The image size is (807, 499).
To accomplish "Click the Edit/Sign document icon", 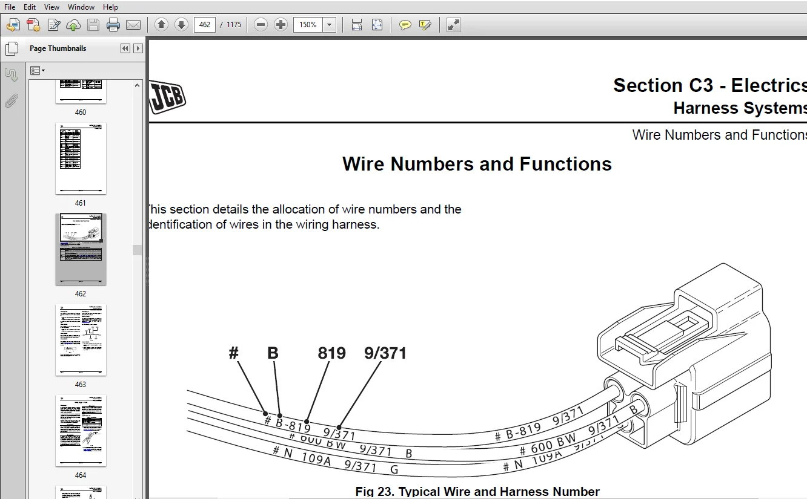I will (53, 25).
